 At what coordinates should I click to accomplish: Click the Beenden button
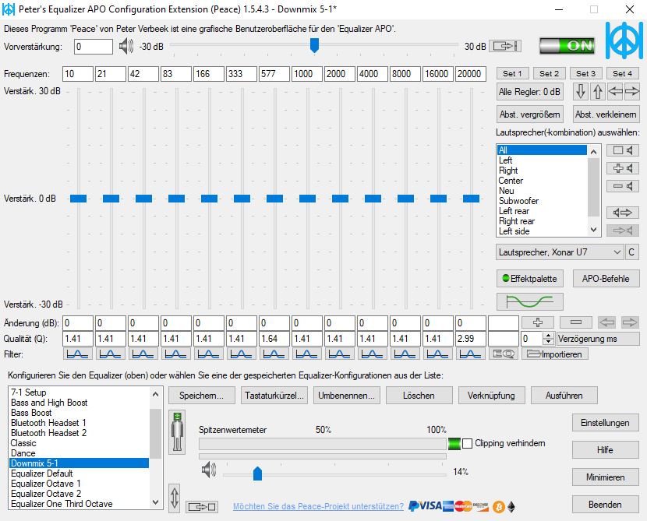pyautogui.click(x=606, y=505)
